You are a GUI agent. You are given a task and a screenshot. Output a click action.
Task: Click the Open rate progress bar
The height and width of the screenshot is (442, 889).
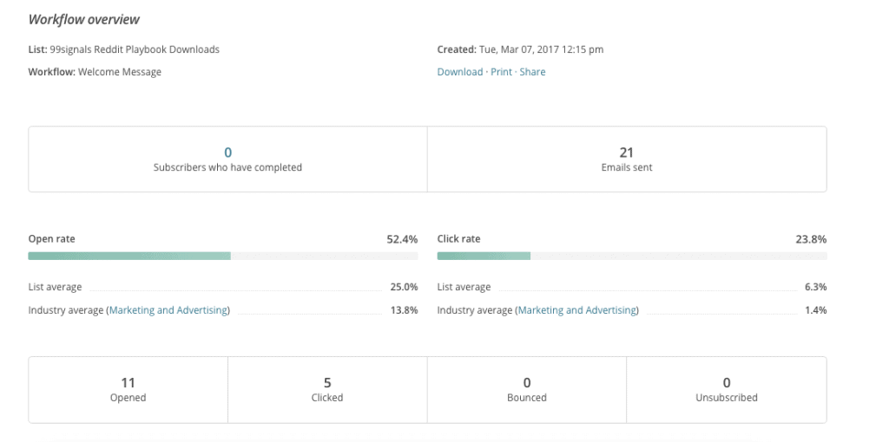click(x=223, y=256)
